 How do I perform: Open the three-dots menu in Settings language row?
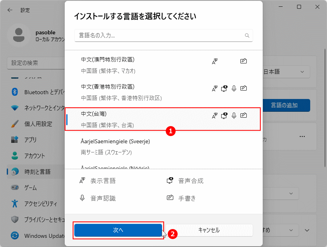point(302,136)
